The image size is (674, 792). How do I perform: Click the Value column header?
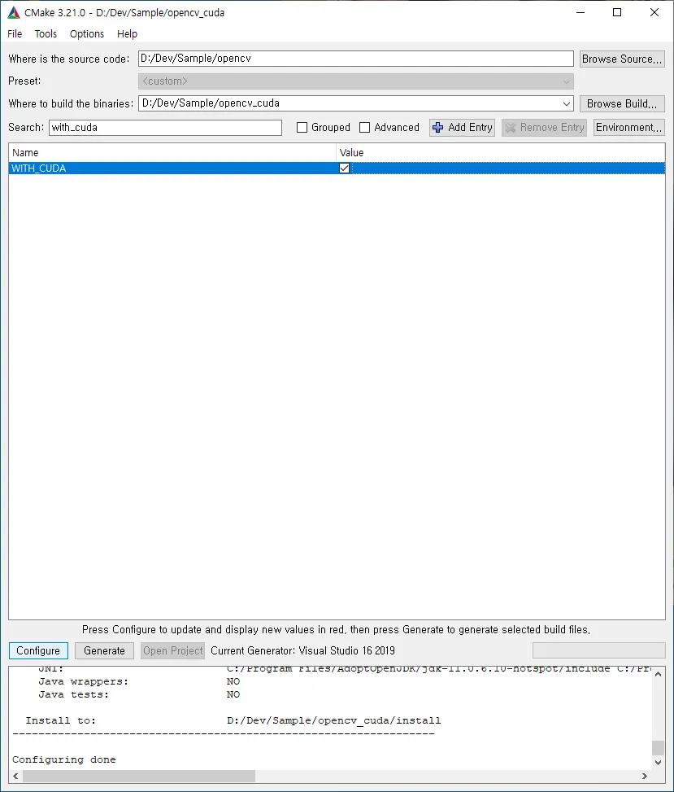coord(501,152)
